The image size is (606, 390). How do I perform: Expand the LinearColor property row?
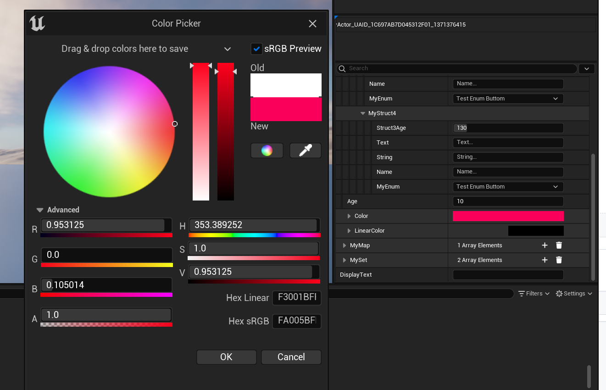point(350,231)
